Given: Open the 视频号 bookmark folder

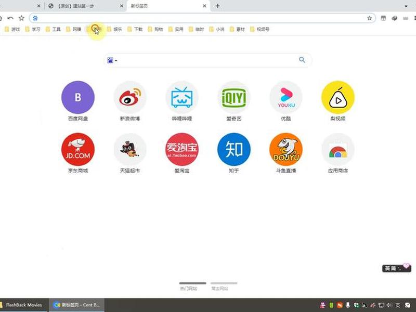Looking at the screenshot, I should [259, 29].
